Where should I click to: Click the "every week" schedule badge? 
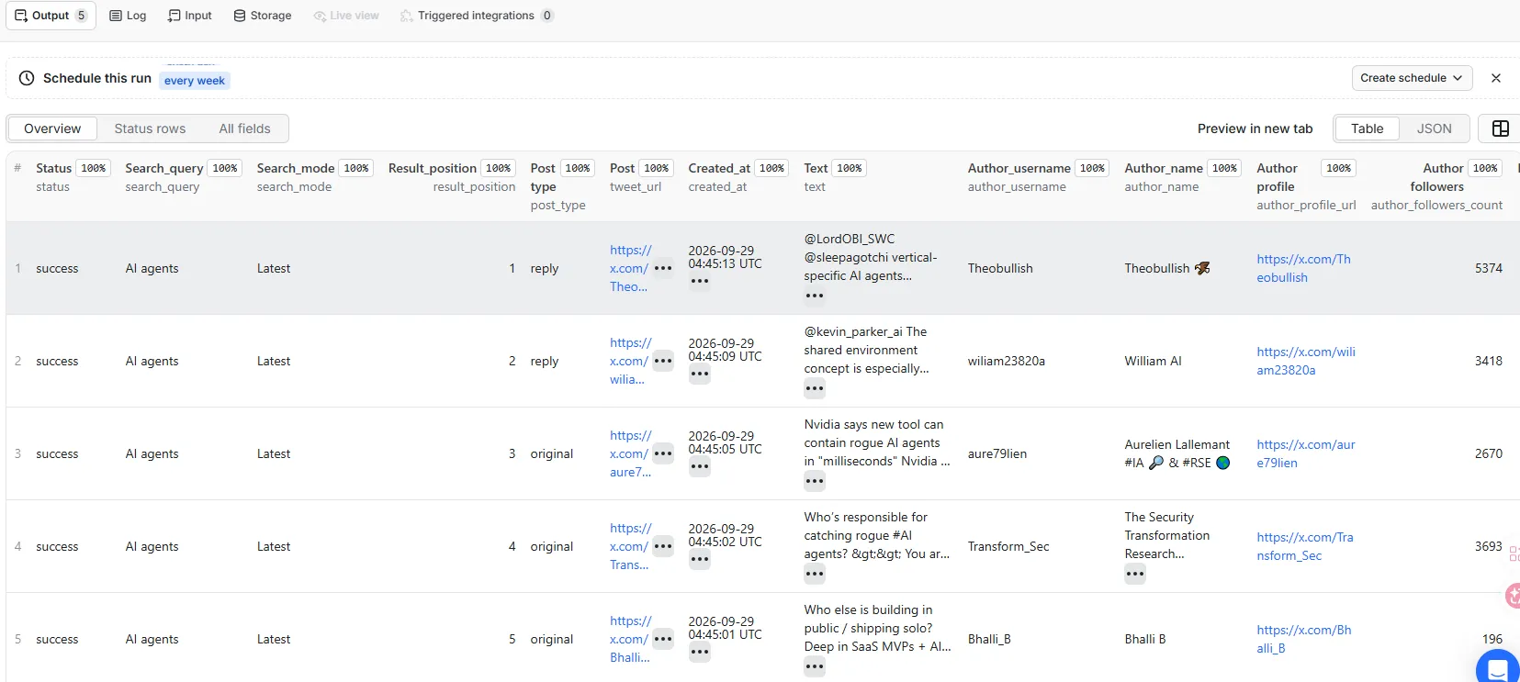(195, 81)
